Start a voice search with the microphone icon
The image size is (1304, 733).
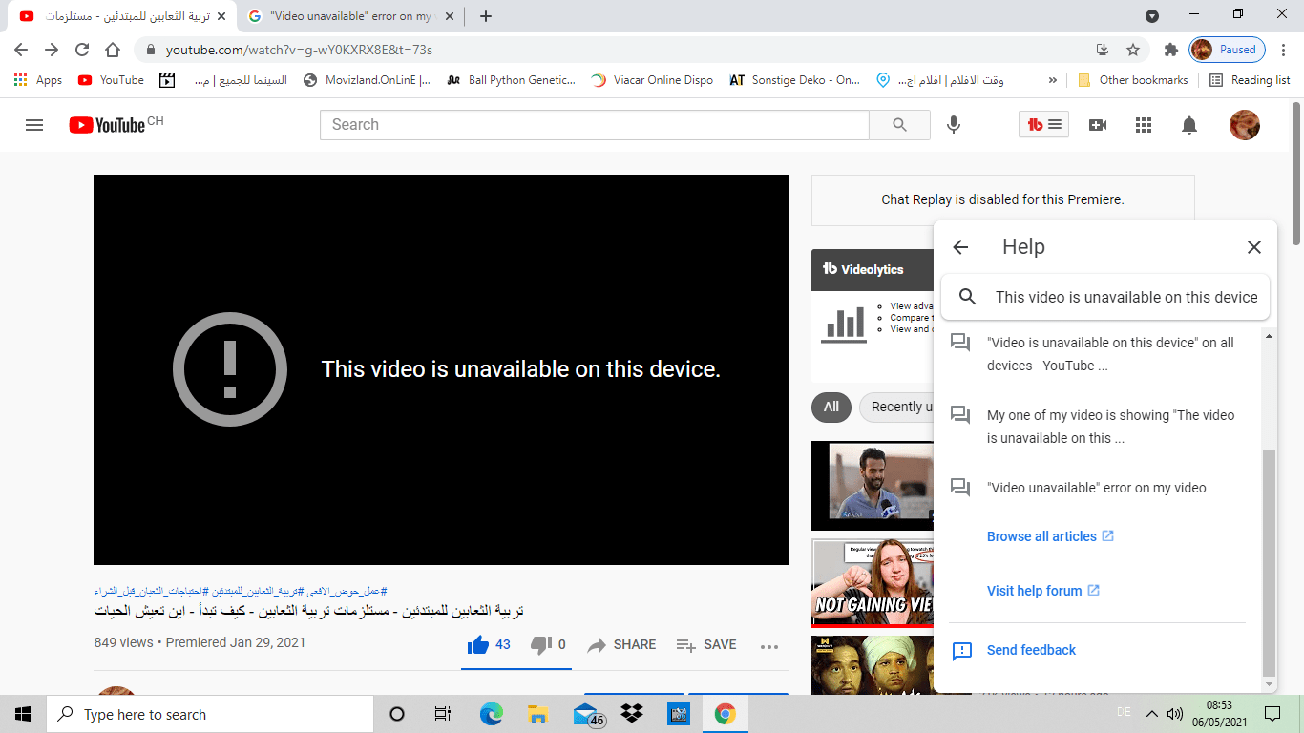click(x=953, y=124)
